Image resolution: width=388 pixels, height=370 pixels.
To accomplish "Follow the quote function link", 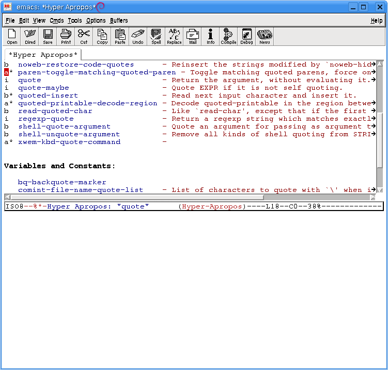I will click(29, 81).
